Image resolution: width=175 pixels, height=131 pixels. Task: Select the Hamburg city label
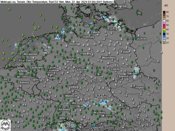[88, 37]
